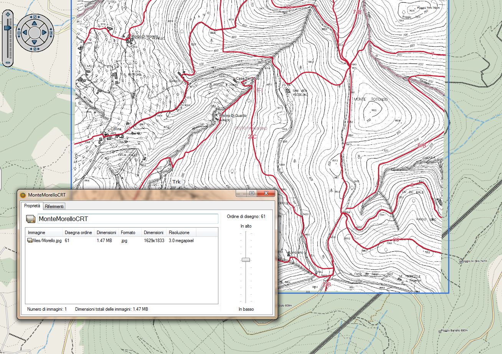Click the 'In alto' slider label
Image resolution: width=502 pixels, height=354 pixels.
click(246, 226)
